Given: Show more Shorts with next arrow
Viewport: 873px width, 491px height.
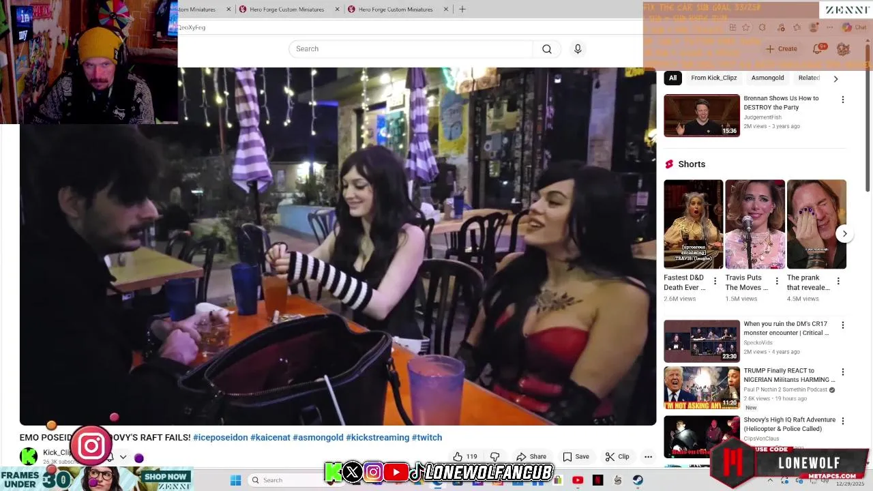Looking at the screenshot, I should tap(844, 234).
